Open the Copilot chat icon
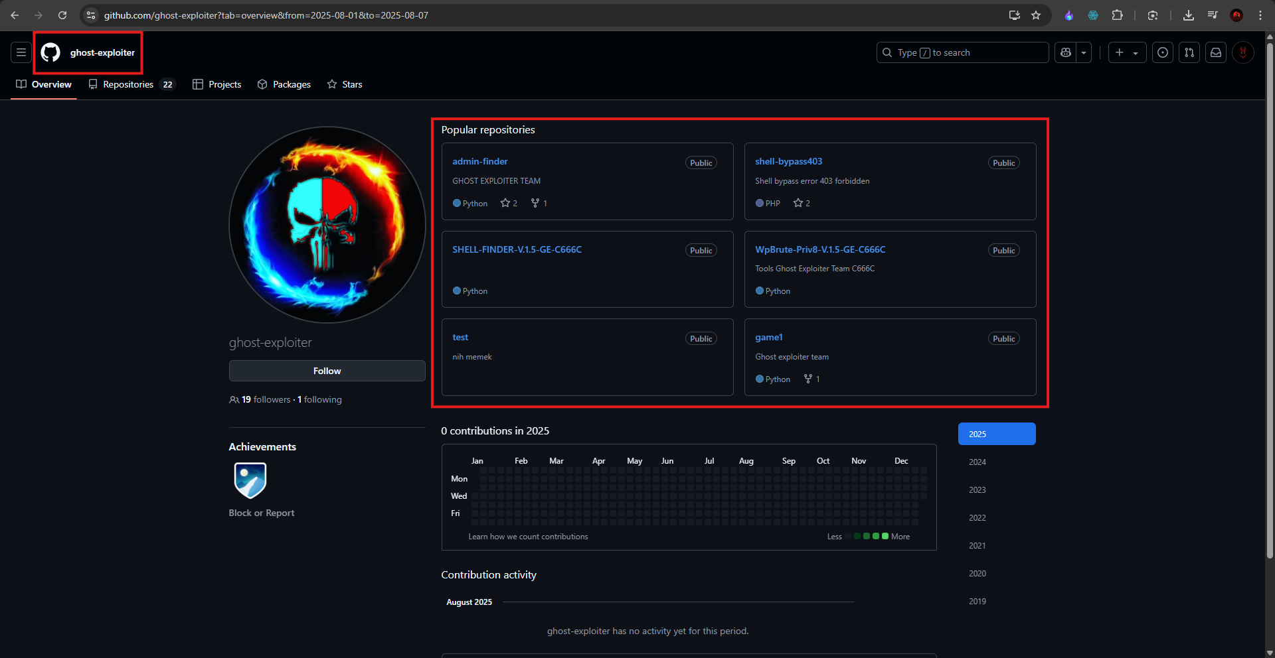Viewport: 1275px width, 658px height. [x=1066, y=52]
